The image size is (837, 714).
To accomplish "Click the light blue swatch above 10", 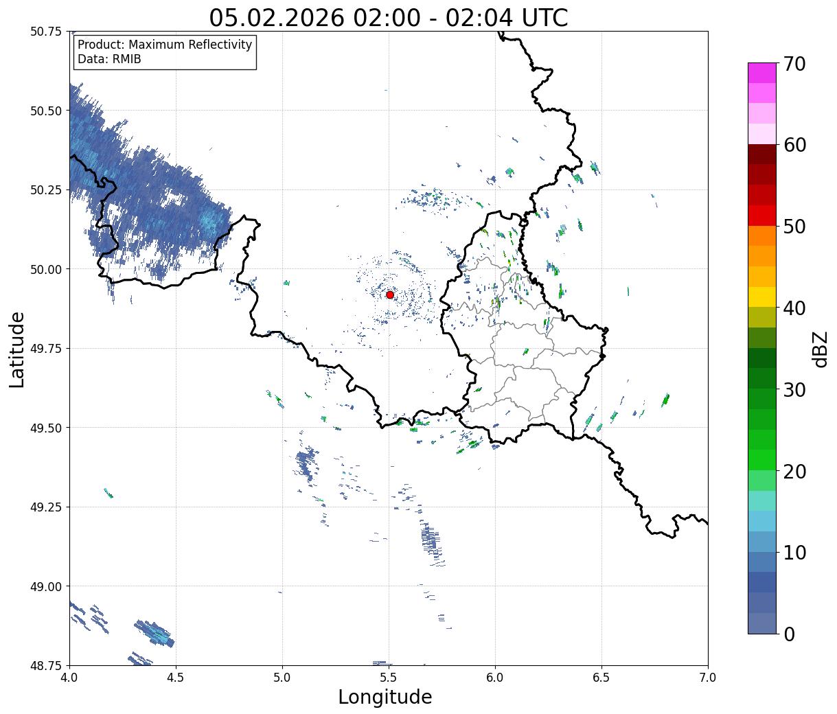I will 762,541.
